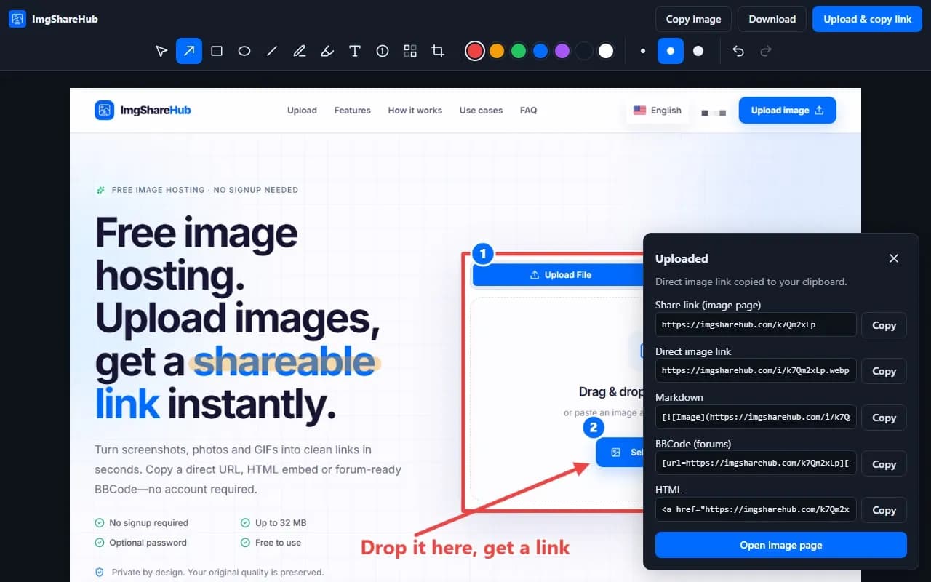Screen dimensions: 931x582
Task: Click the ImgShareHub title in top bar
Action: point(65,19)
